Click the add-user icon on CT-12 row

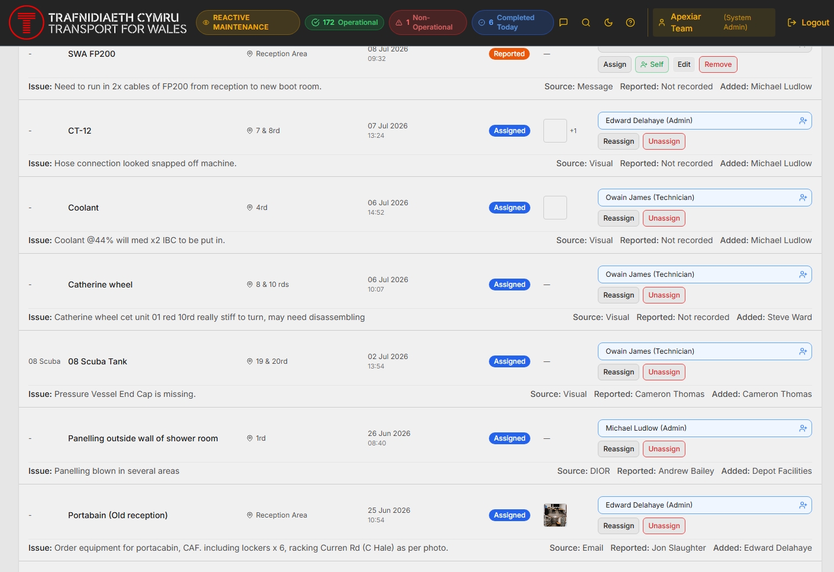(x=803, y=121)
